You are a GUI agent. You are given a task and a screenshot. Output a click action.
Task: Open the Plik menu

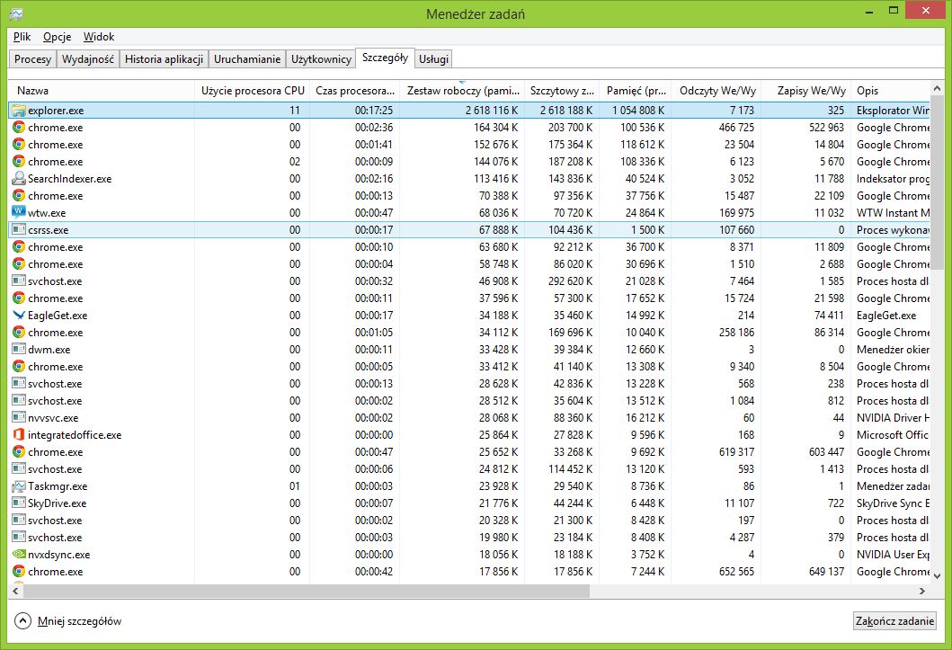pyautogui.click(x=21, y=37)
